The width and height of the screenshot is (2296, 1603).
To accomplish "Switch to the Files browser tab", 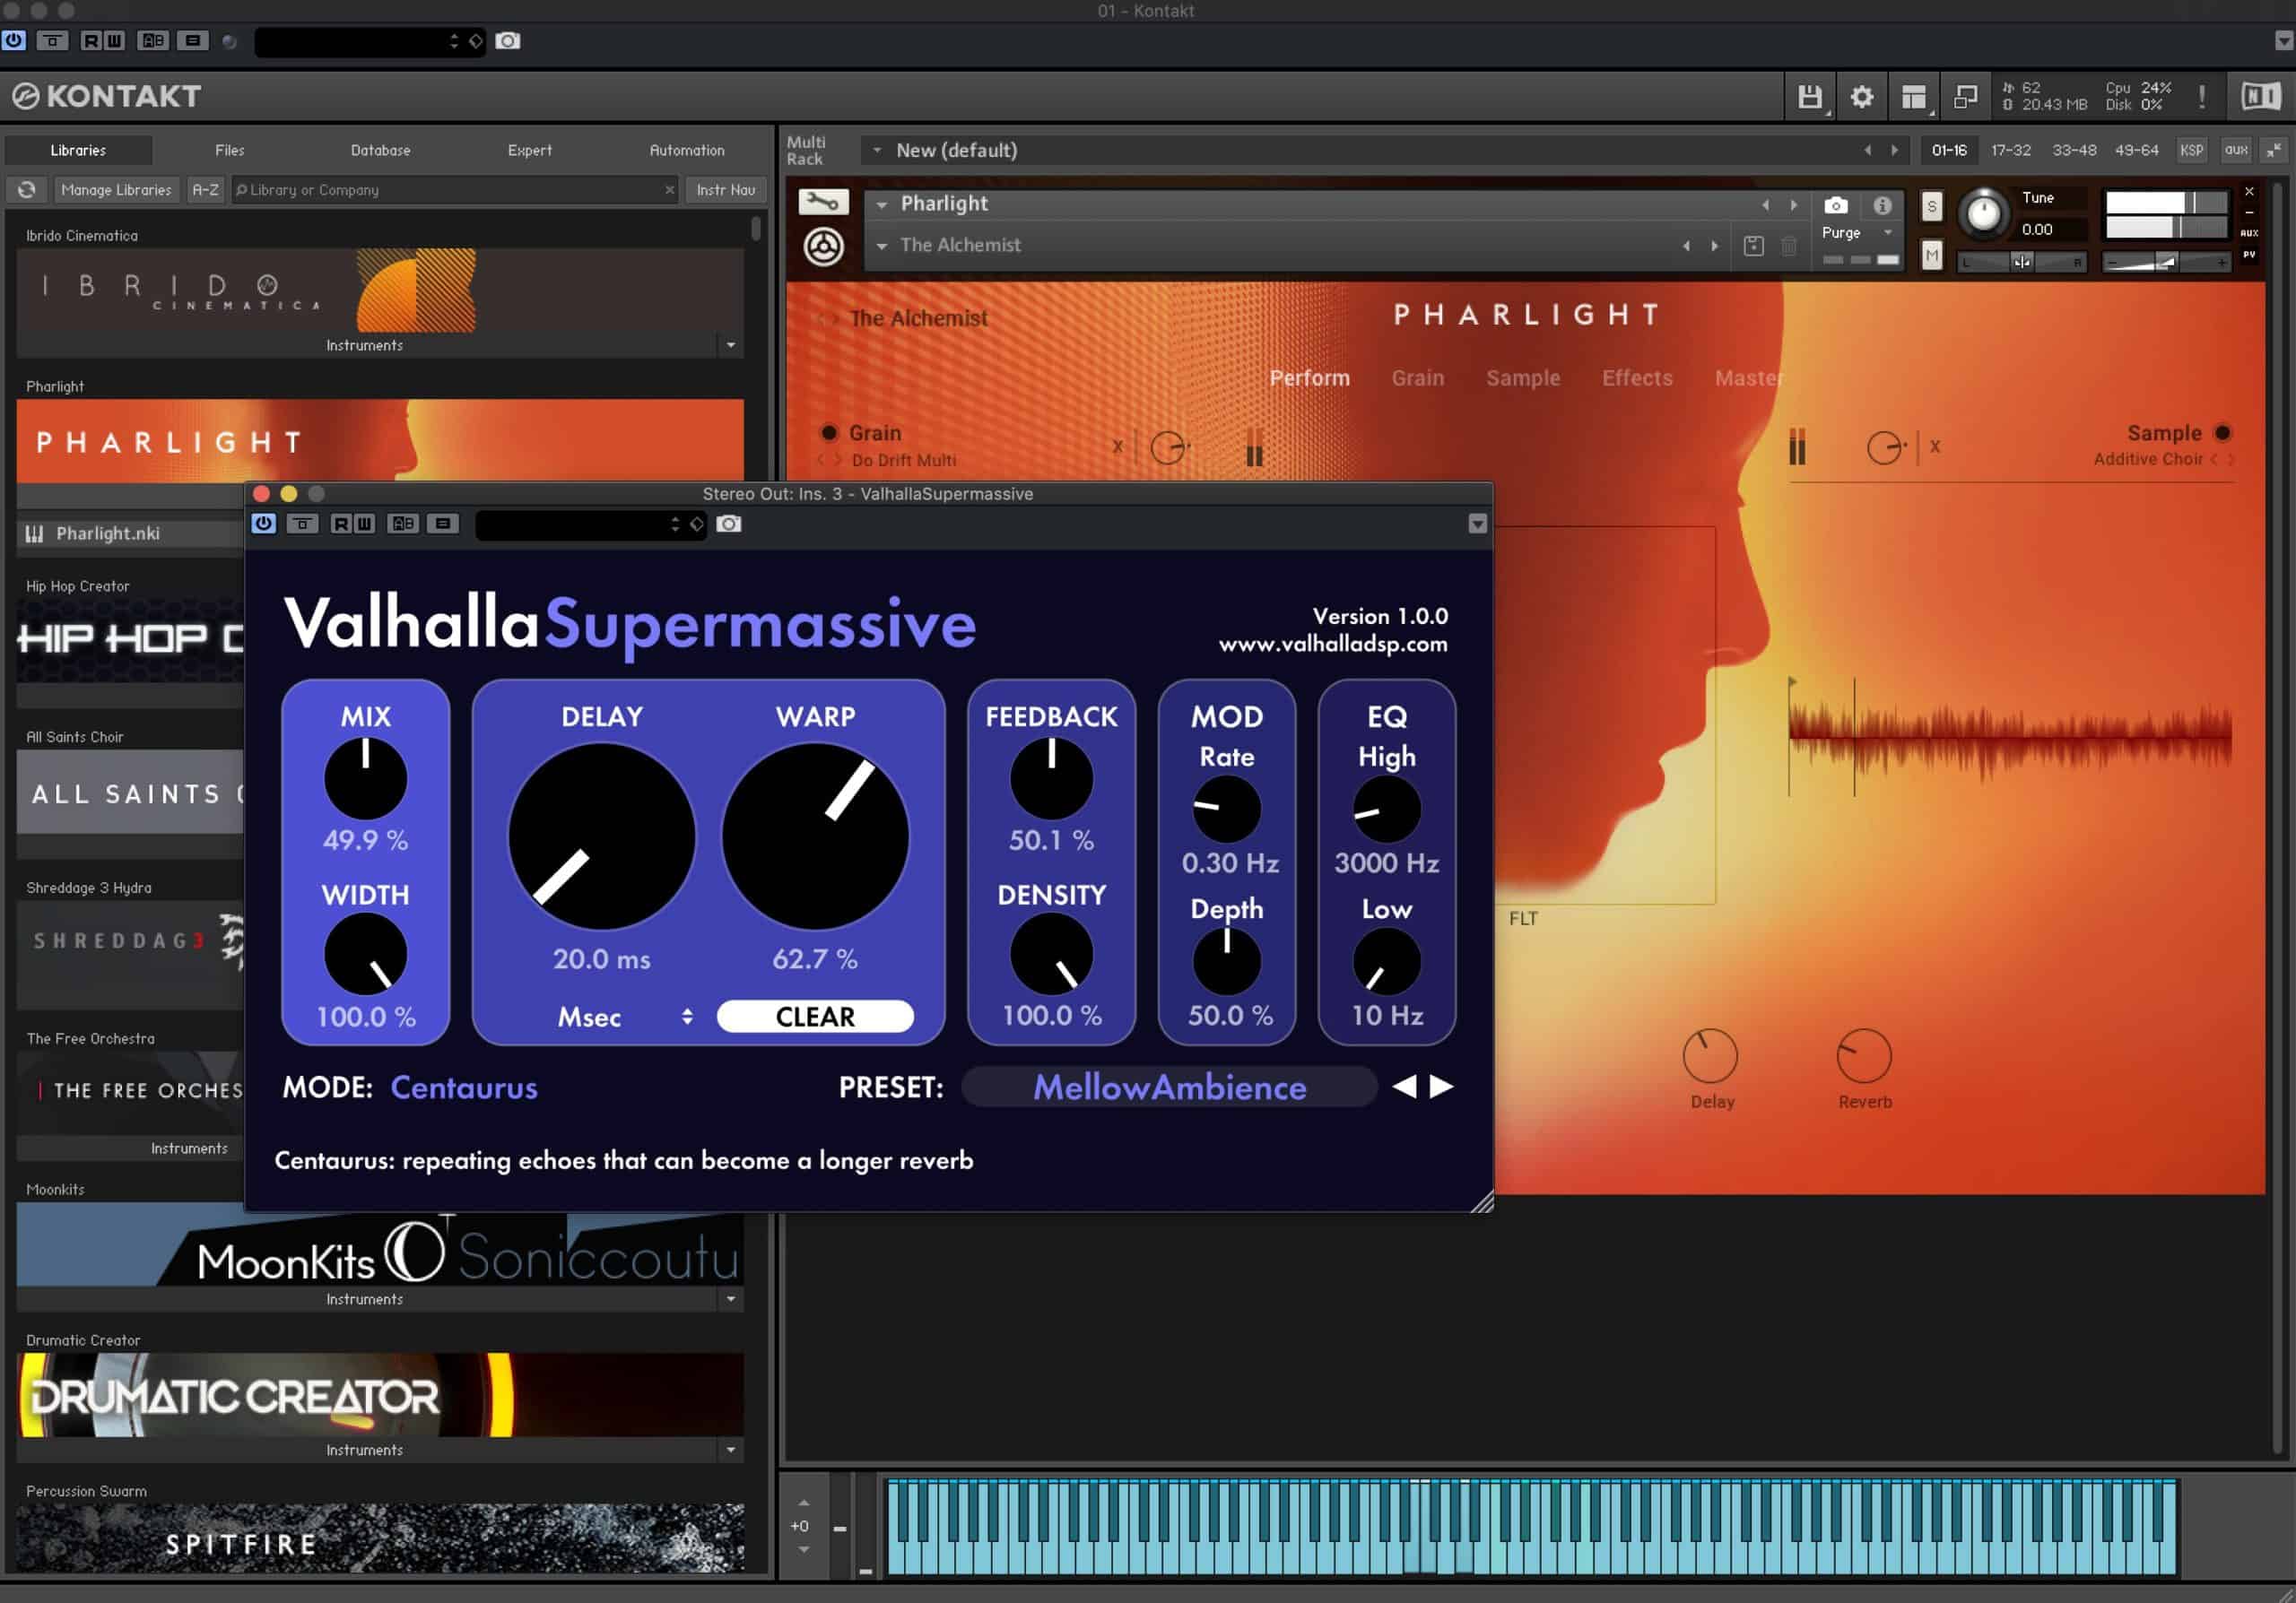I will pyautogui.click(x=229, y=150).
